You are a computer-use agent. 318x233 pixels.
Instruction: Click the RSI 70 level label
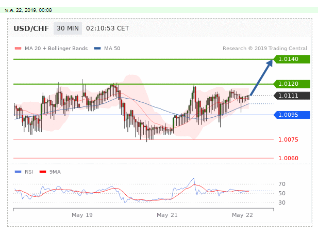coord(282,184)
